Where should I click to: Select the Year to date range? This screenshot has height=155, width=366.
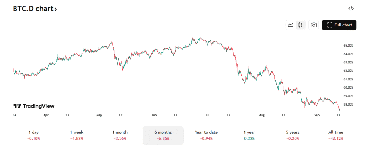pyautogui.click(x=206, y=135)
